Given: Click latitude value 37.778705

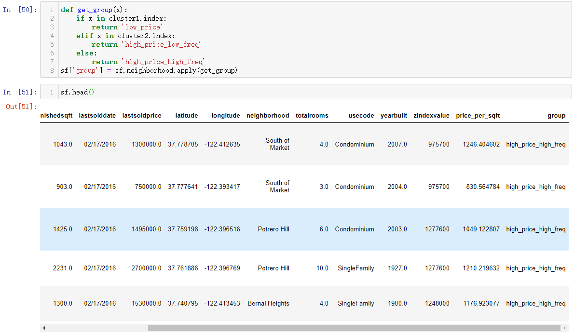Looking at the screenshot, I should 183,145.
